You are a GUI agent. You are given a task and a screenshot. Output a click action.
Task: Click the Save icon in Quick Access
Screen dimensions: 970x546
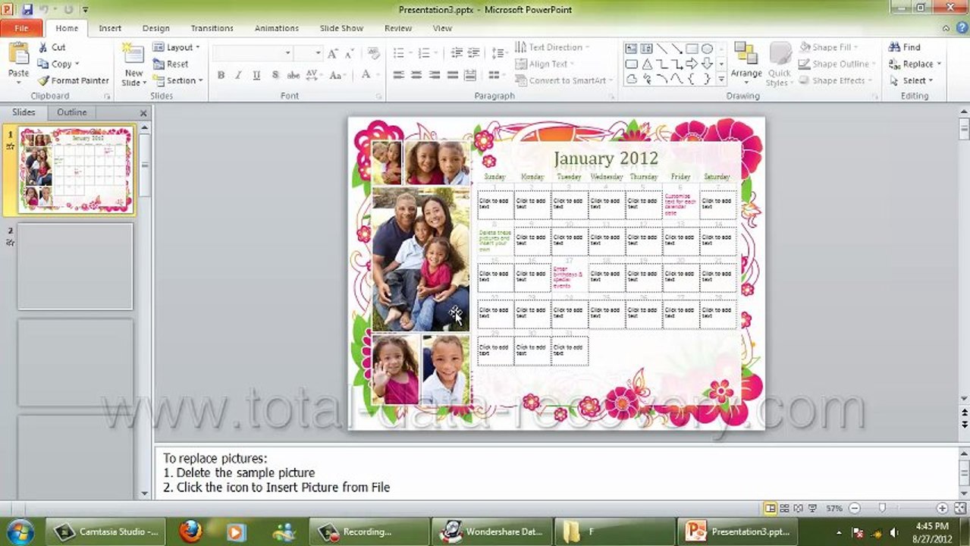[27, 9]
